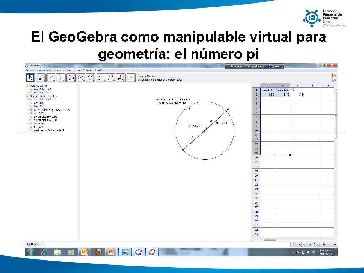Click the Undo icon above the spreadsheet

tap(334, 75)
